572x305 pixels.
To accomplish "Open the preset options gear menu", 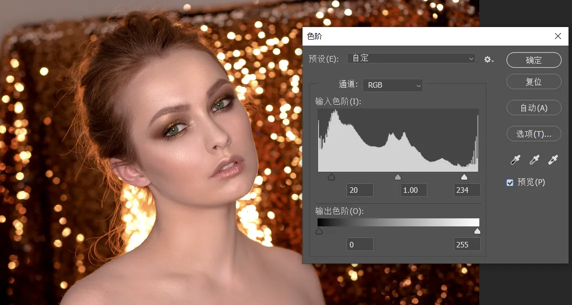I will pos(488,60).
